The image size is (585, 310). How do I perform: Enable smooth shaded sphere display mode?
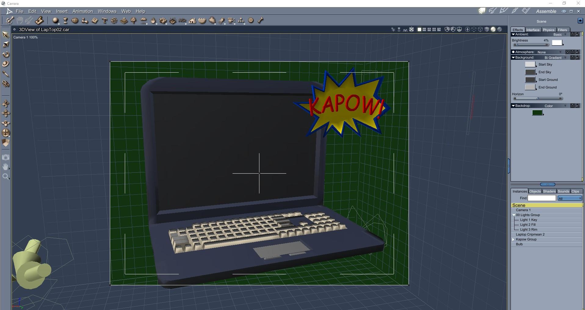click(493, 30)
